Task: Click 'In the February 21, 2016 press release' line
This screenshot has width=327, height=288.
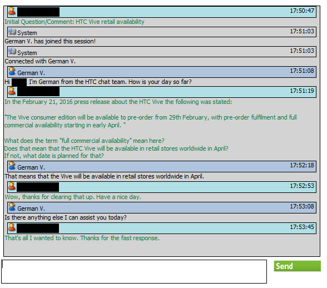Action: pyautogui.click(x=118, y=102)
